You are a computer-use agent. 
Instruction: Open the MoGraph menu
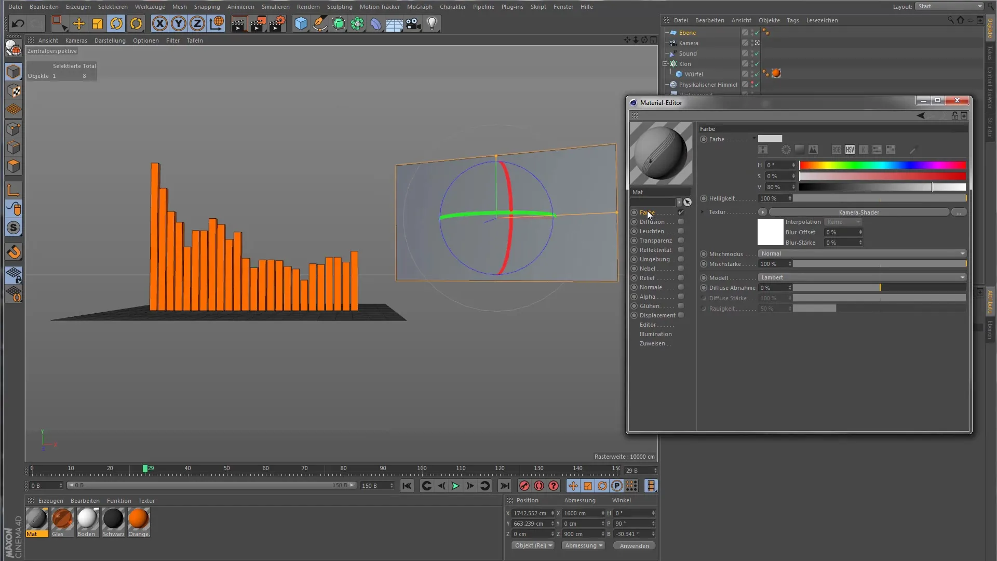coord(420,7)
